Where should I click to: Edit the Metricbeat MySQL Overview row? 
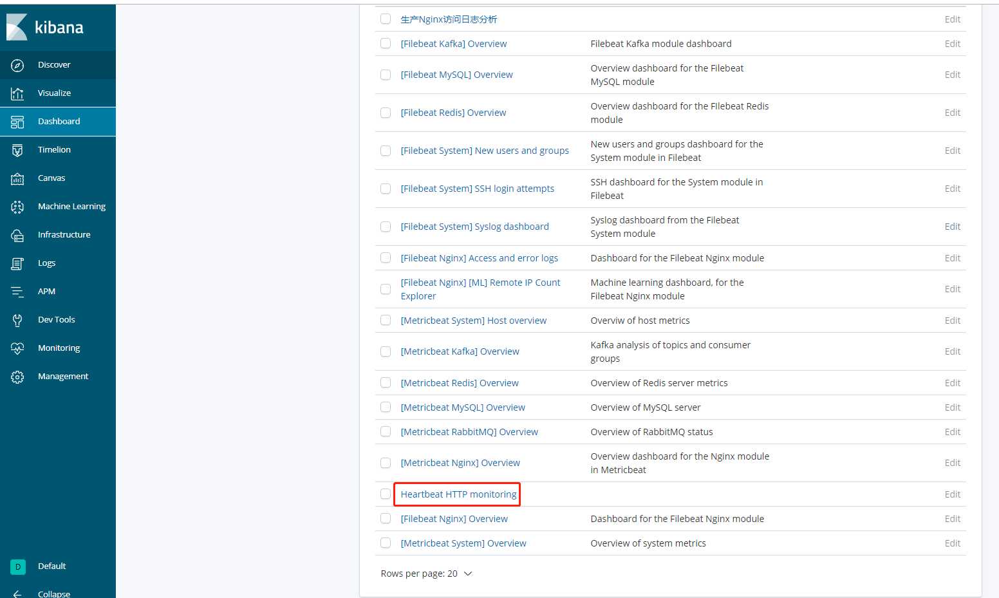point(952,407)
